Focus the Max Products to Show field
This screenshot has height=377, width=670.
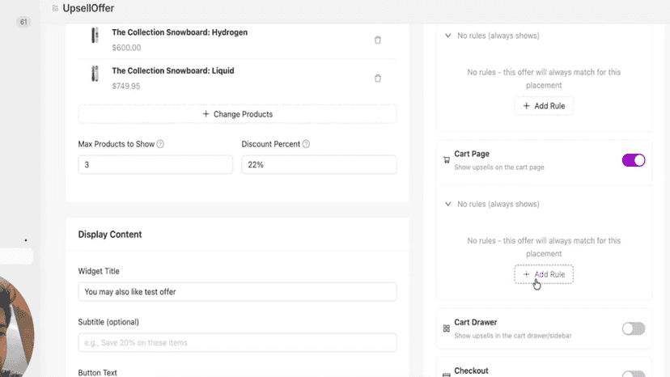coord(155,164)
